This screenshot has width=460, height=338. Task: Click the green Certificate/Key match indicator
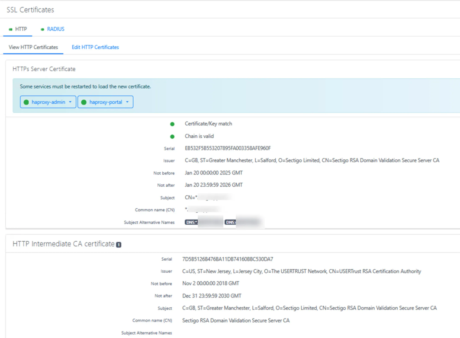pos(173,124)
